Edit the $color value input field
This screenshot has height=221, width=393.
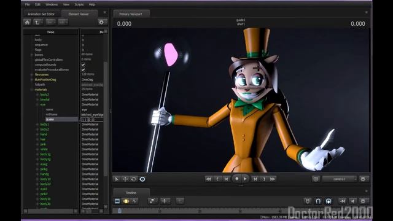(x=92, y=120)
